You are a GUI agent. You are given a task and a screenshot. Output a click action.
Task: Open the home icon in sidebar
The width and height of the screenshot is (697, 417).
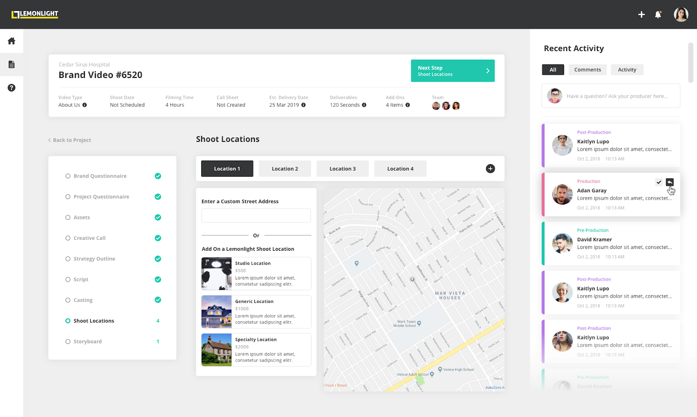click(x=12, y=41)
